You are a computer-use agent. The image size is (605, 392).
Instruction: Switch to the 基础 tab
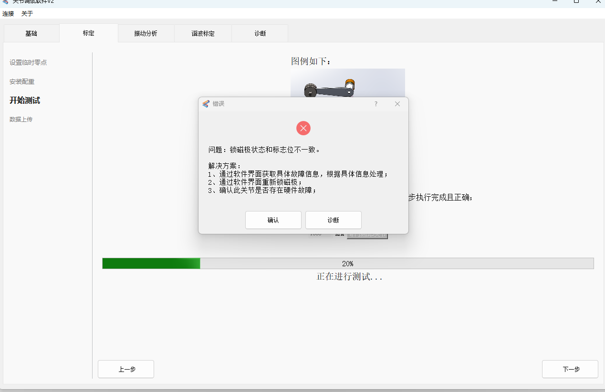pos(31,33)
